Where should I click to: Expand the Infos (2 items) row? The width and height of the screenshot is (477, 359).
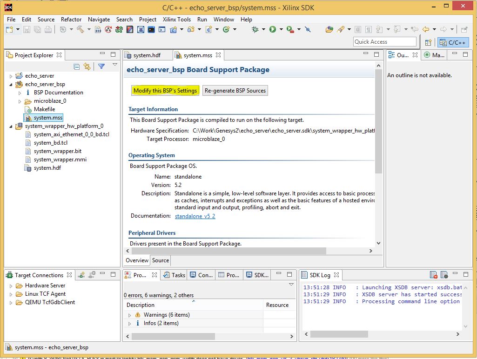click(x=129, y=324)
